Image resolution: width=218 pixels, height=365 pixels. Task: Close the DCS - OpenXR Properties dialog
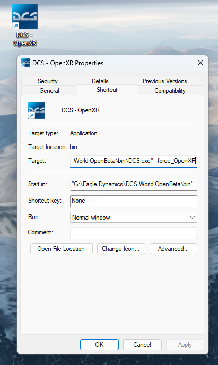coord(200,63)
